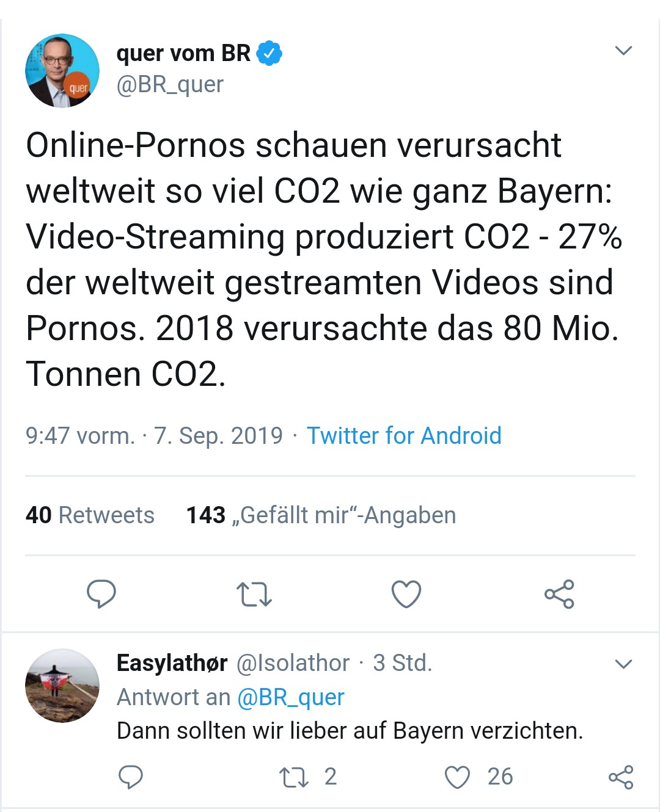Open main tweet options chevron
The width and height of the screenshot is (660, 812).
623,51
